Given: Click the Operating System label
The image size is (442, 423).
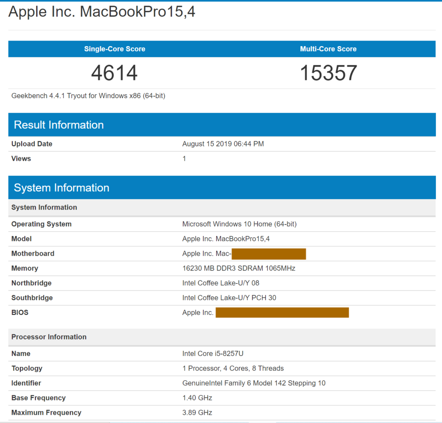Looking at the screenshot, I should (41, 224).
